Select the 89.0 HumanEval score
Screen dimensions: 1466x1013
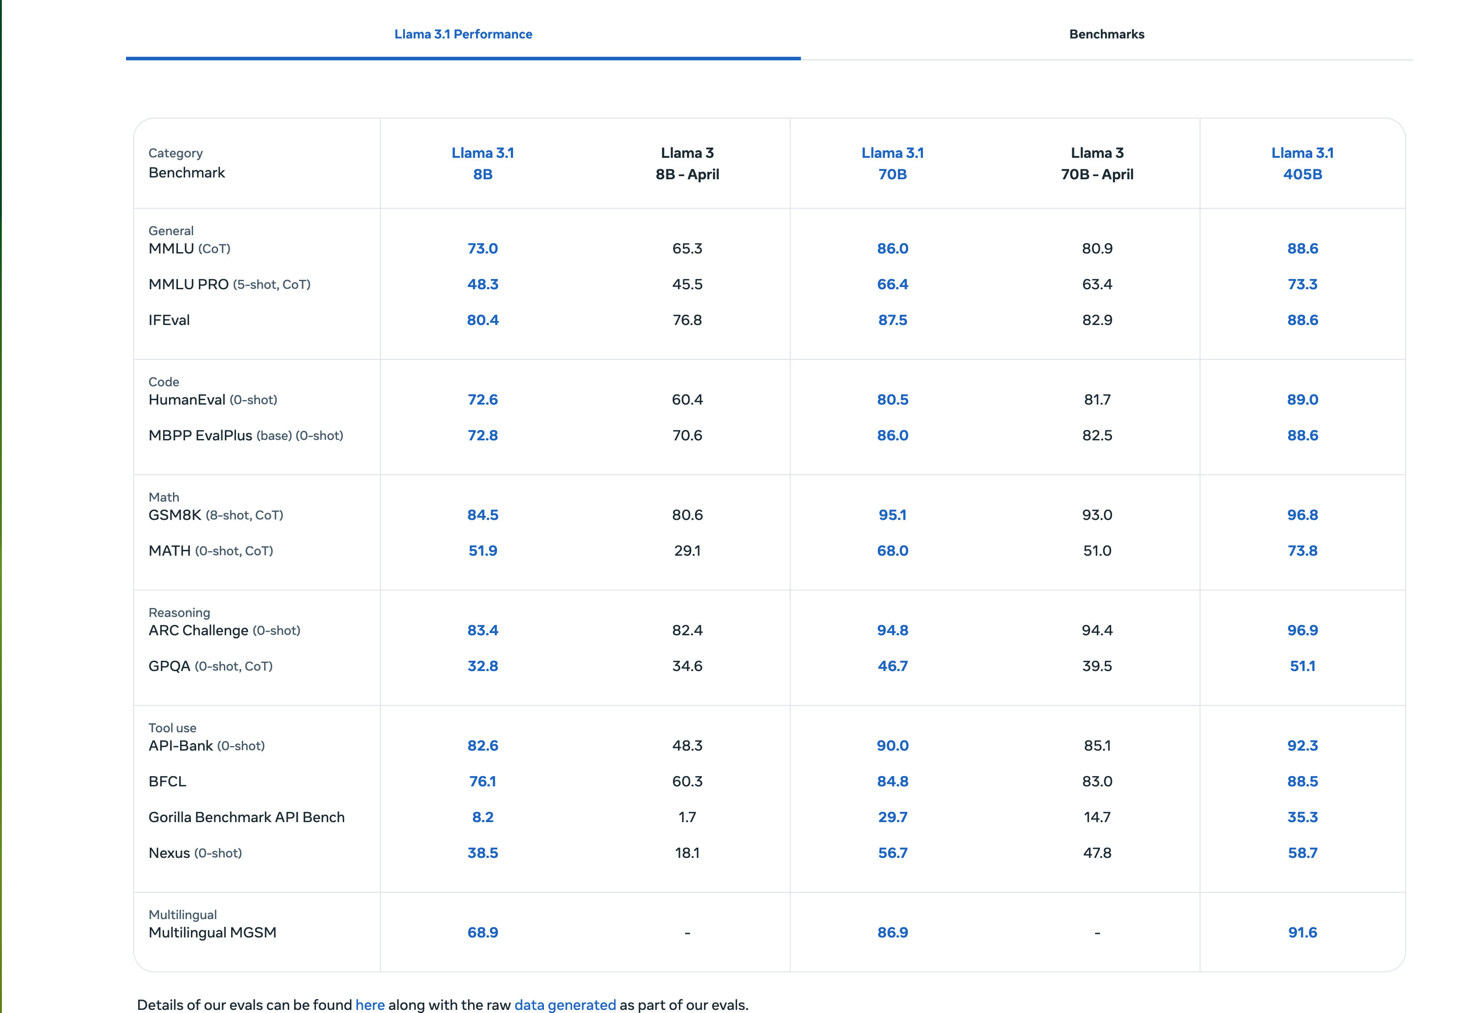pos(1302,400)
